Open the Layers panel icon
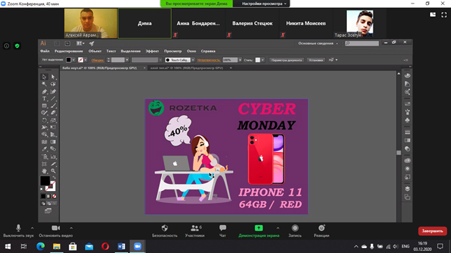This screenshot has width=451, height=253. (407, 189)
